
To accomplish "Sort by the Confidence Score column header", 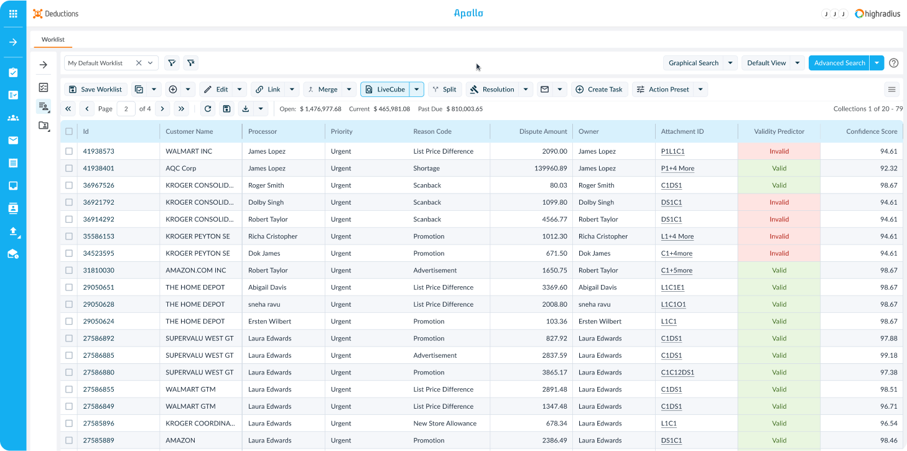I will coord(872,131).
